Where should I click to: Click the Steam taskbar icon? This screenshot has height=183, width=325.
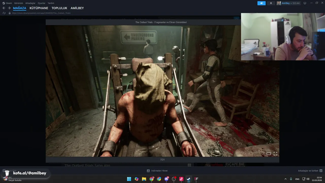coord(189,179)
